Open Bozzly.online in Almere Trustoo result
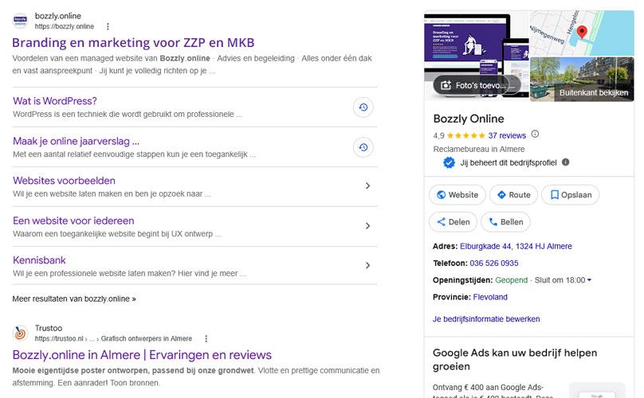This screenshot has height=398, width=644. coord(142,355)
